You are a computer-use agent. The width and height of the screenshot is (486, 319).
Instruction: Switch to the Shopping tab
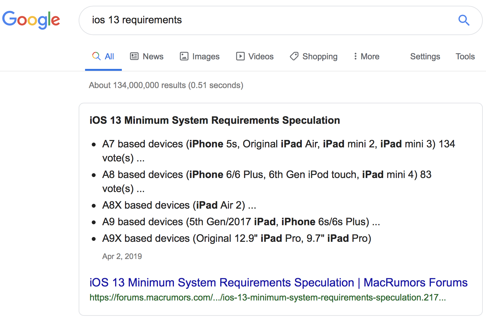(314, 56)
